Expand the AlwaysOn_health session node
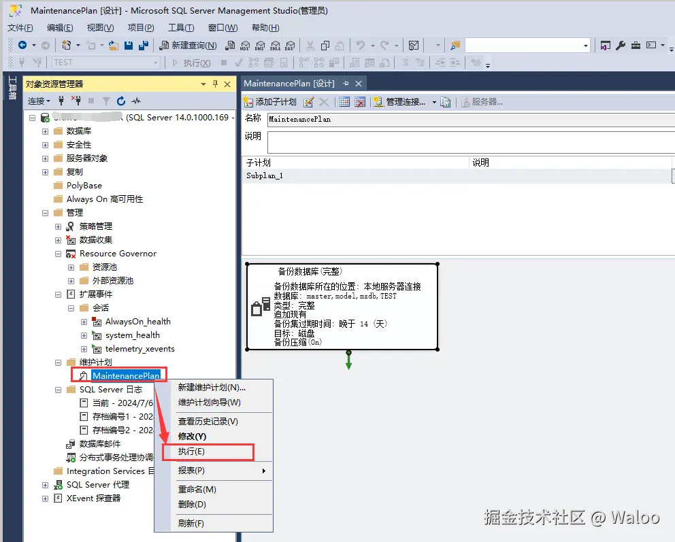 click(x=84, y=322)
